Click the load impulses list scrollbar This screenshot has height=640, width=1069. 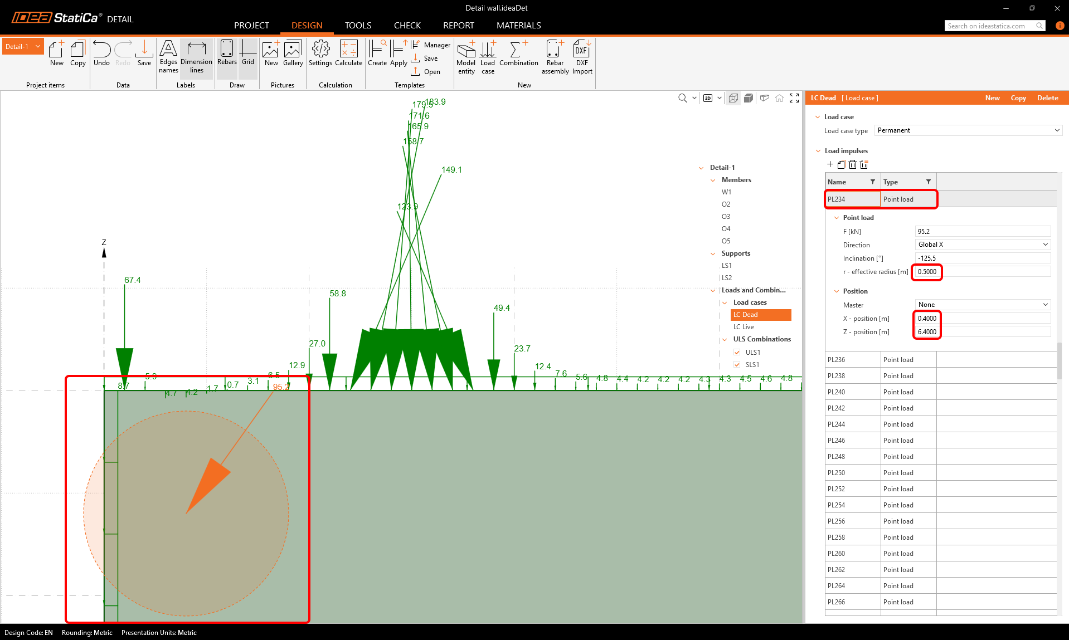(x=1059, y=362)
